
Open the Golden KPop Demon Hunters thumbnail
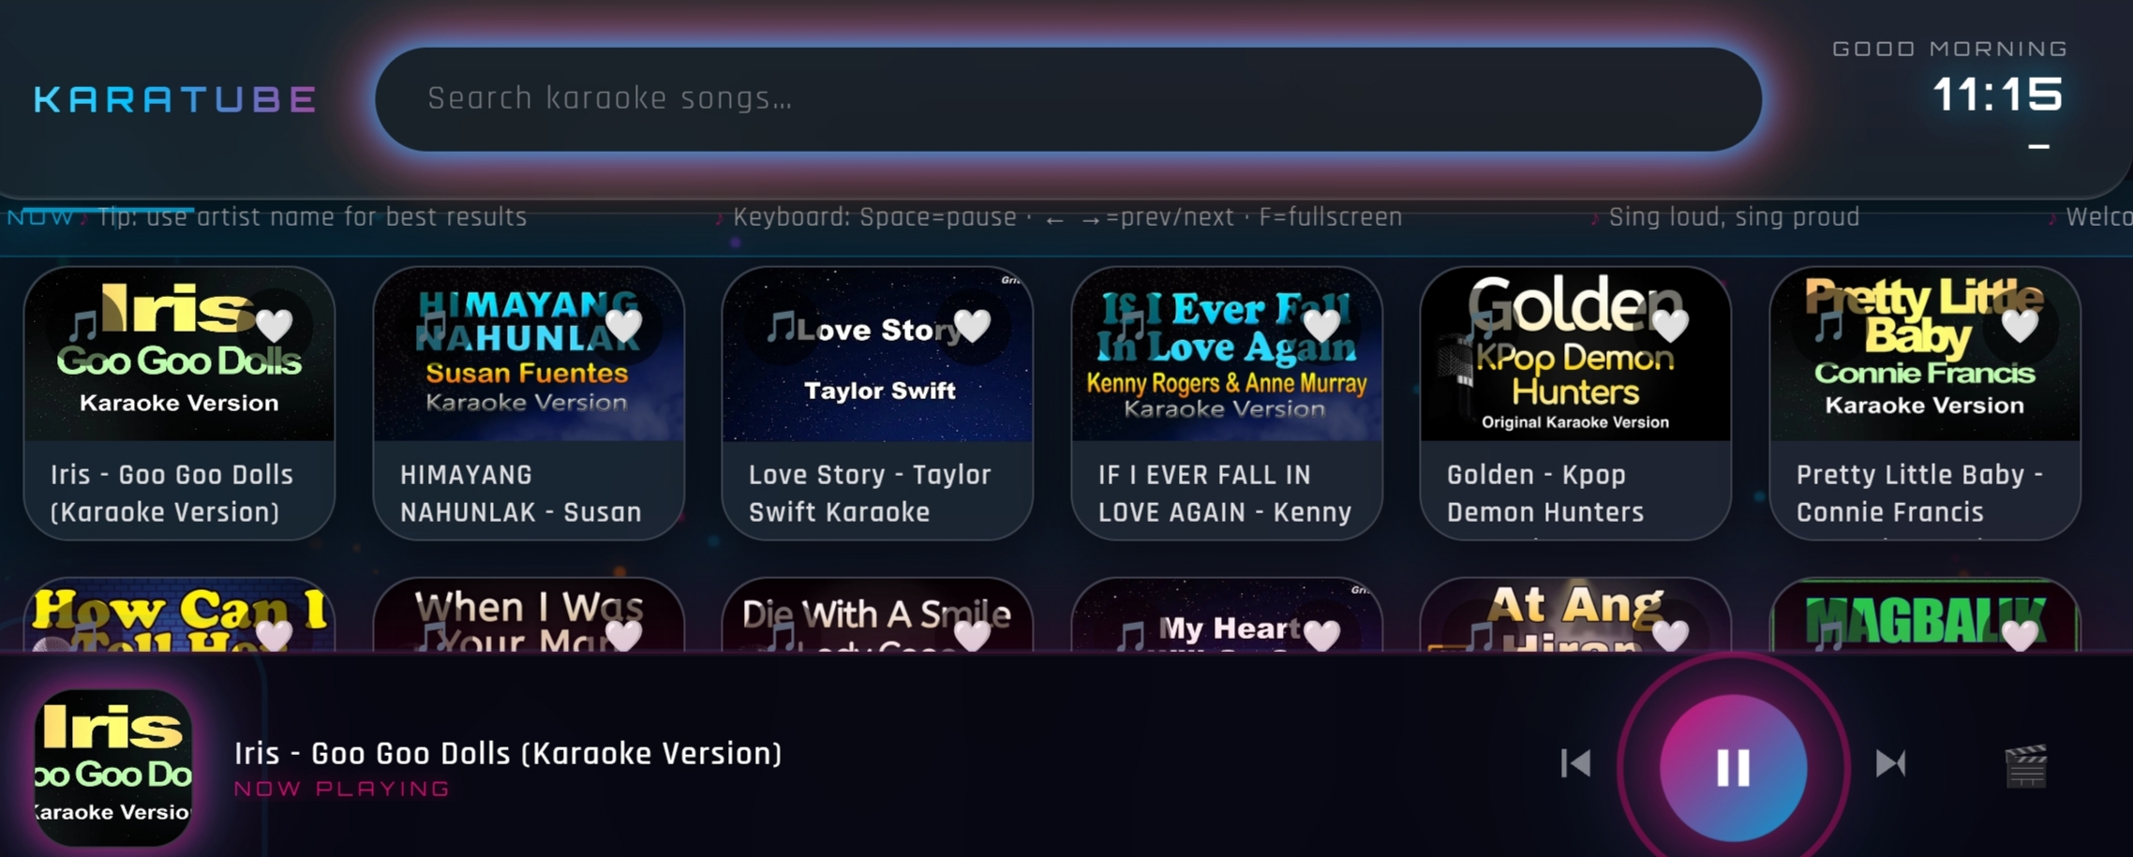click(1575, 355)
